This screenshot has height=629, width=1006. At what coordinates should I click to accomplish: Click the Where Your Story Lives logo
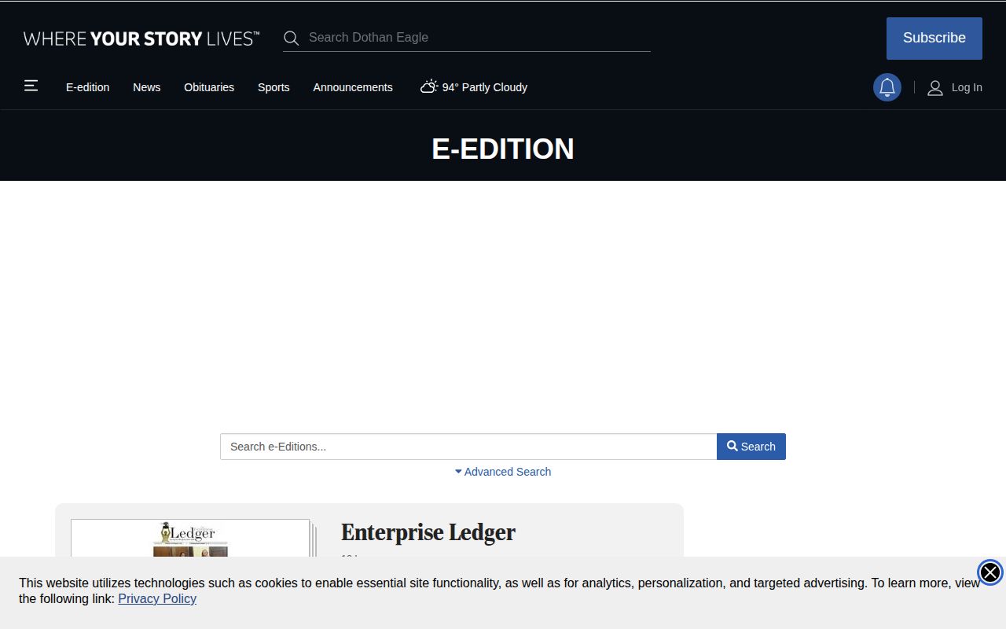point(141,39)
